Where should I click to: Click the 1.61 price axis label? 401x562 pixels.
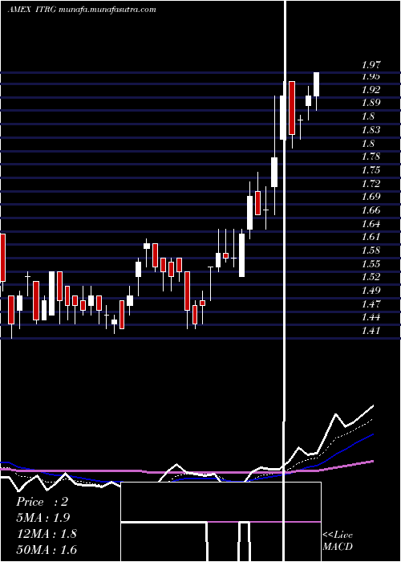pos(371,237)
